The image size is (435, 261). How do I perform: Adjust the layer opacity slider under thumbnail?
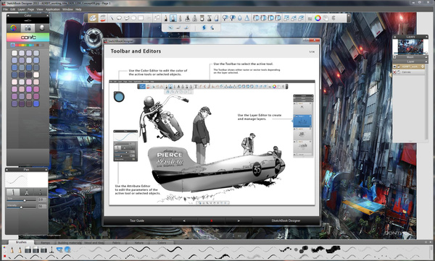(411, 54)
